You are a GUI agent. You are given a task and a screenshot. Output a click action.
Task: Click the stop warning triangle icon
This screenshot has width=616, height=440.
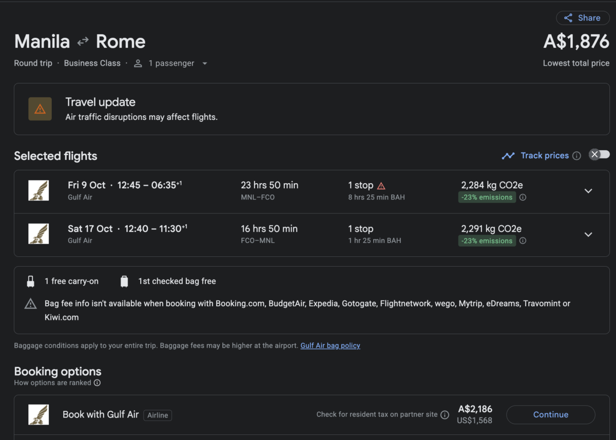point(381,186)
